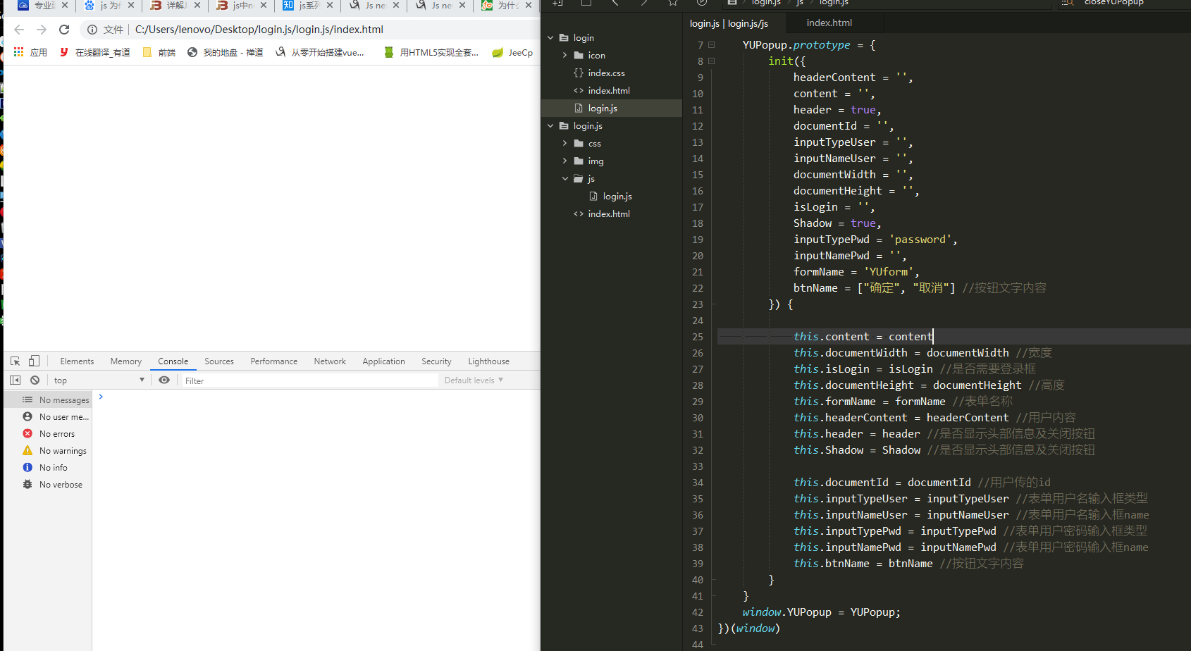The image size is (1191, 651).
Task: Select 'No user me...' filter row
Action: coord(48,416)
